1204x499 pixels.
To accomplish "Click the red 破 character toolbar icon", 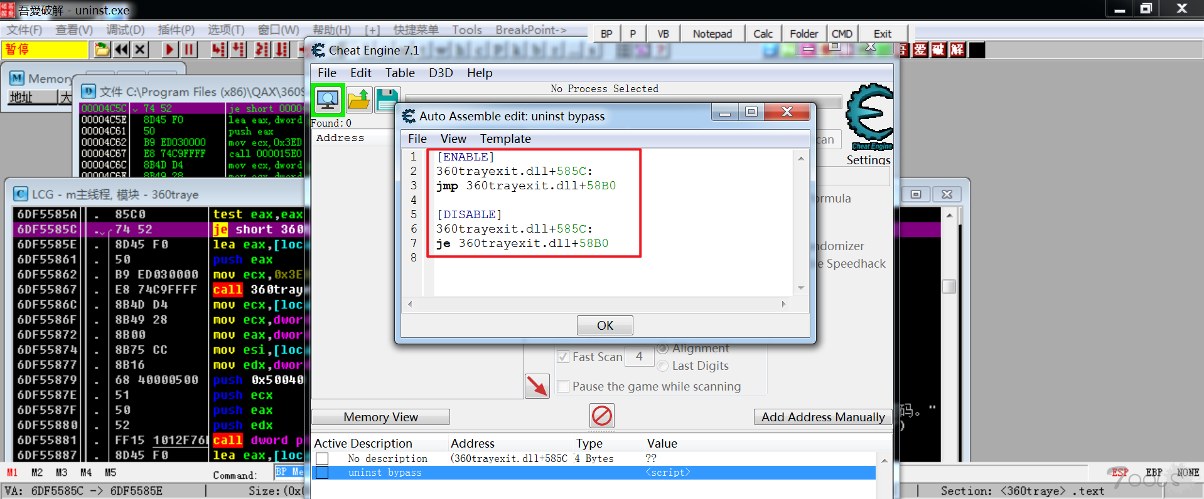I will 938,50.
